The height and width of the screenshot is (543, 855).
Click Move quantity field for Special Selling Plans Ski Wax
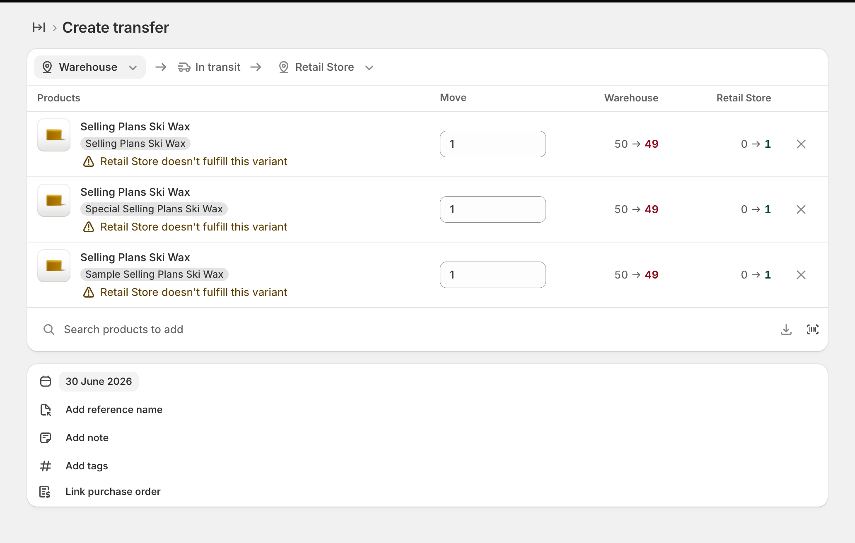[493, 209]
